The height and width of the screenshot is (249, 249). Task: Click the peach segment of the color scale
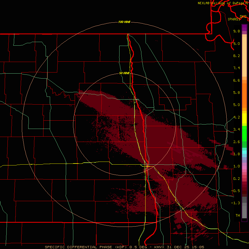coord(244,57)
